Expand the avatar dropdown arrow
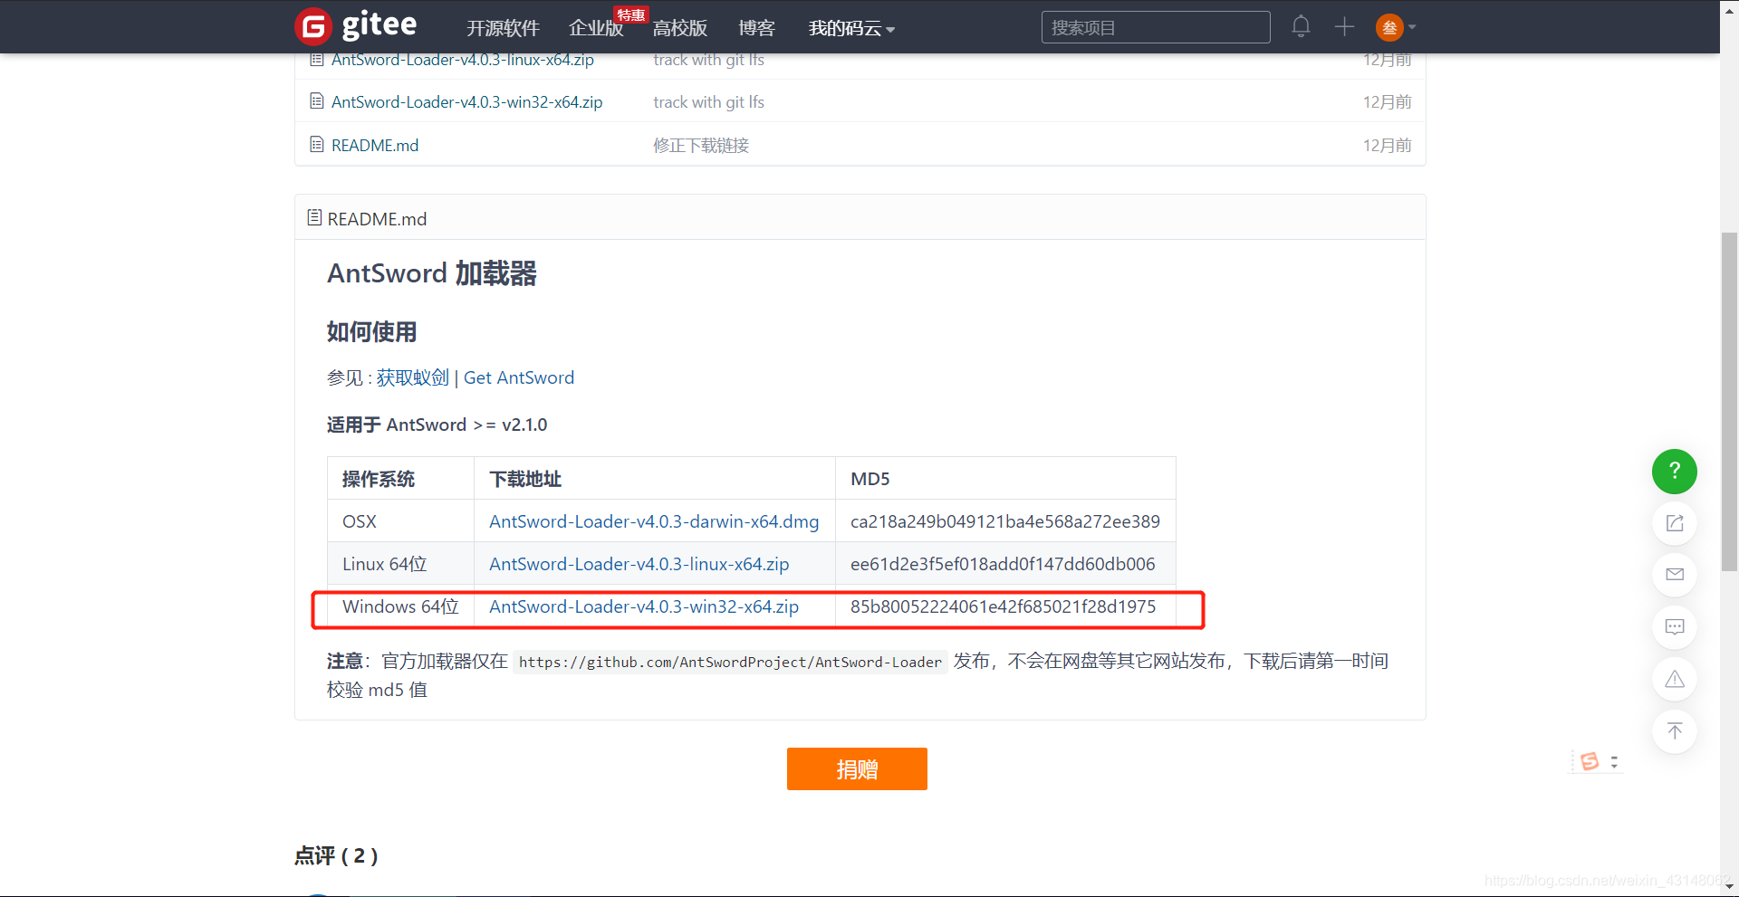The width and height of the screenshot is (1739, 897). 1412,27
